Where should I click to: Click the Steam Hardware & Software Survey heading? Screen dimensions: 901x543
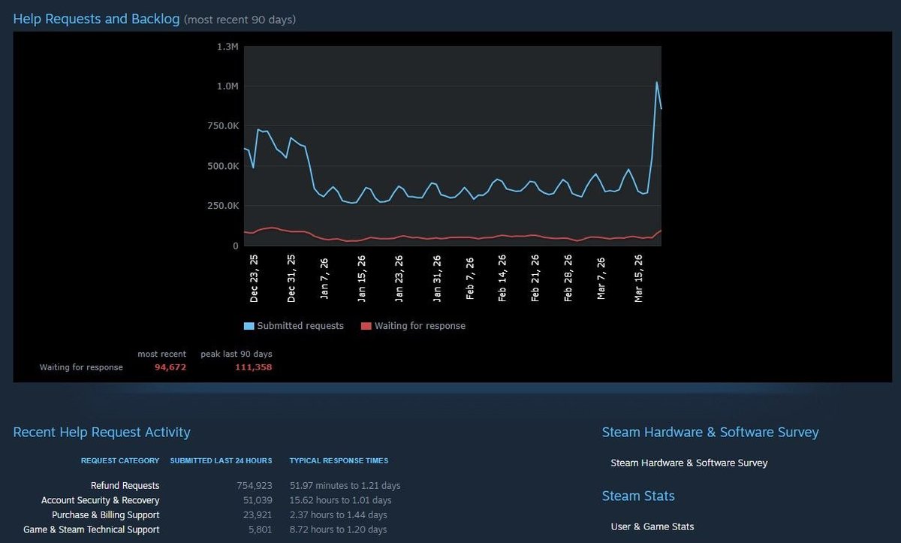(x=710, y=432)
